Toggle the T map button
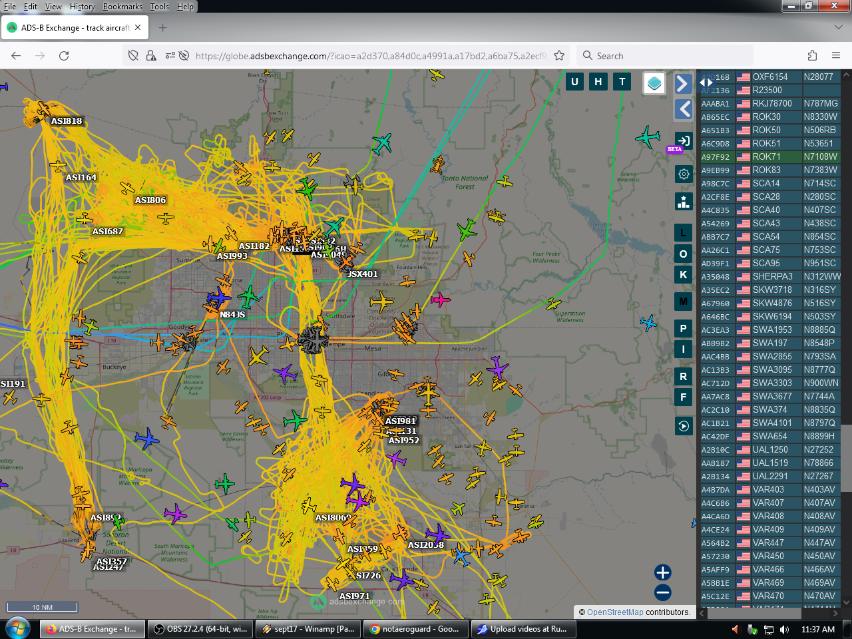 (x=622, y=82)
